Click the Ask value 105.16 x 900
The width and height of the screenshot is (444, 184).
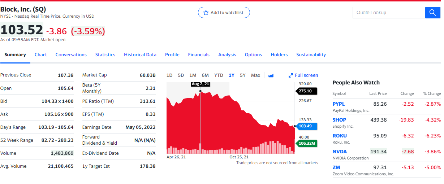coord(59,114)
